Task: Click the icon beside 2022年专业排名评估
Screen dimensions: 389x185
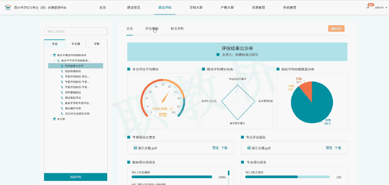Action: click(x=62, y=114)
